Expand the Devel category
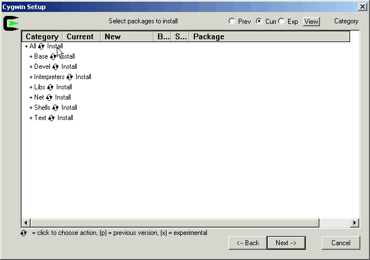The image size is (370, 260). click(x=31, y=67)
